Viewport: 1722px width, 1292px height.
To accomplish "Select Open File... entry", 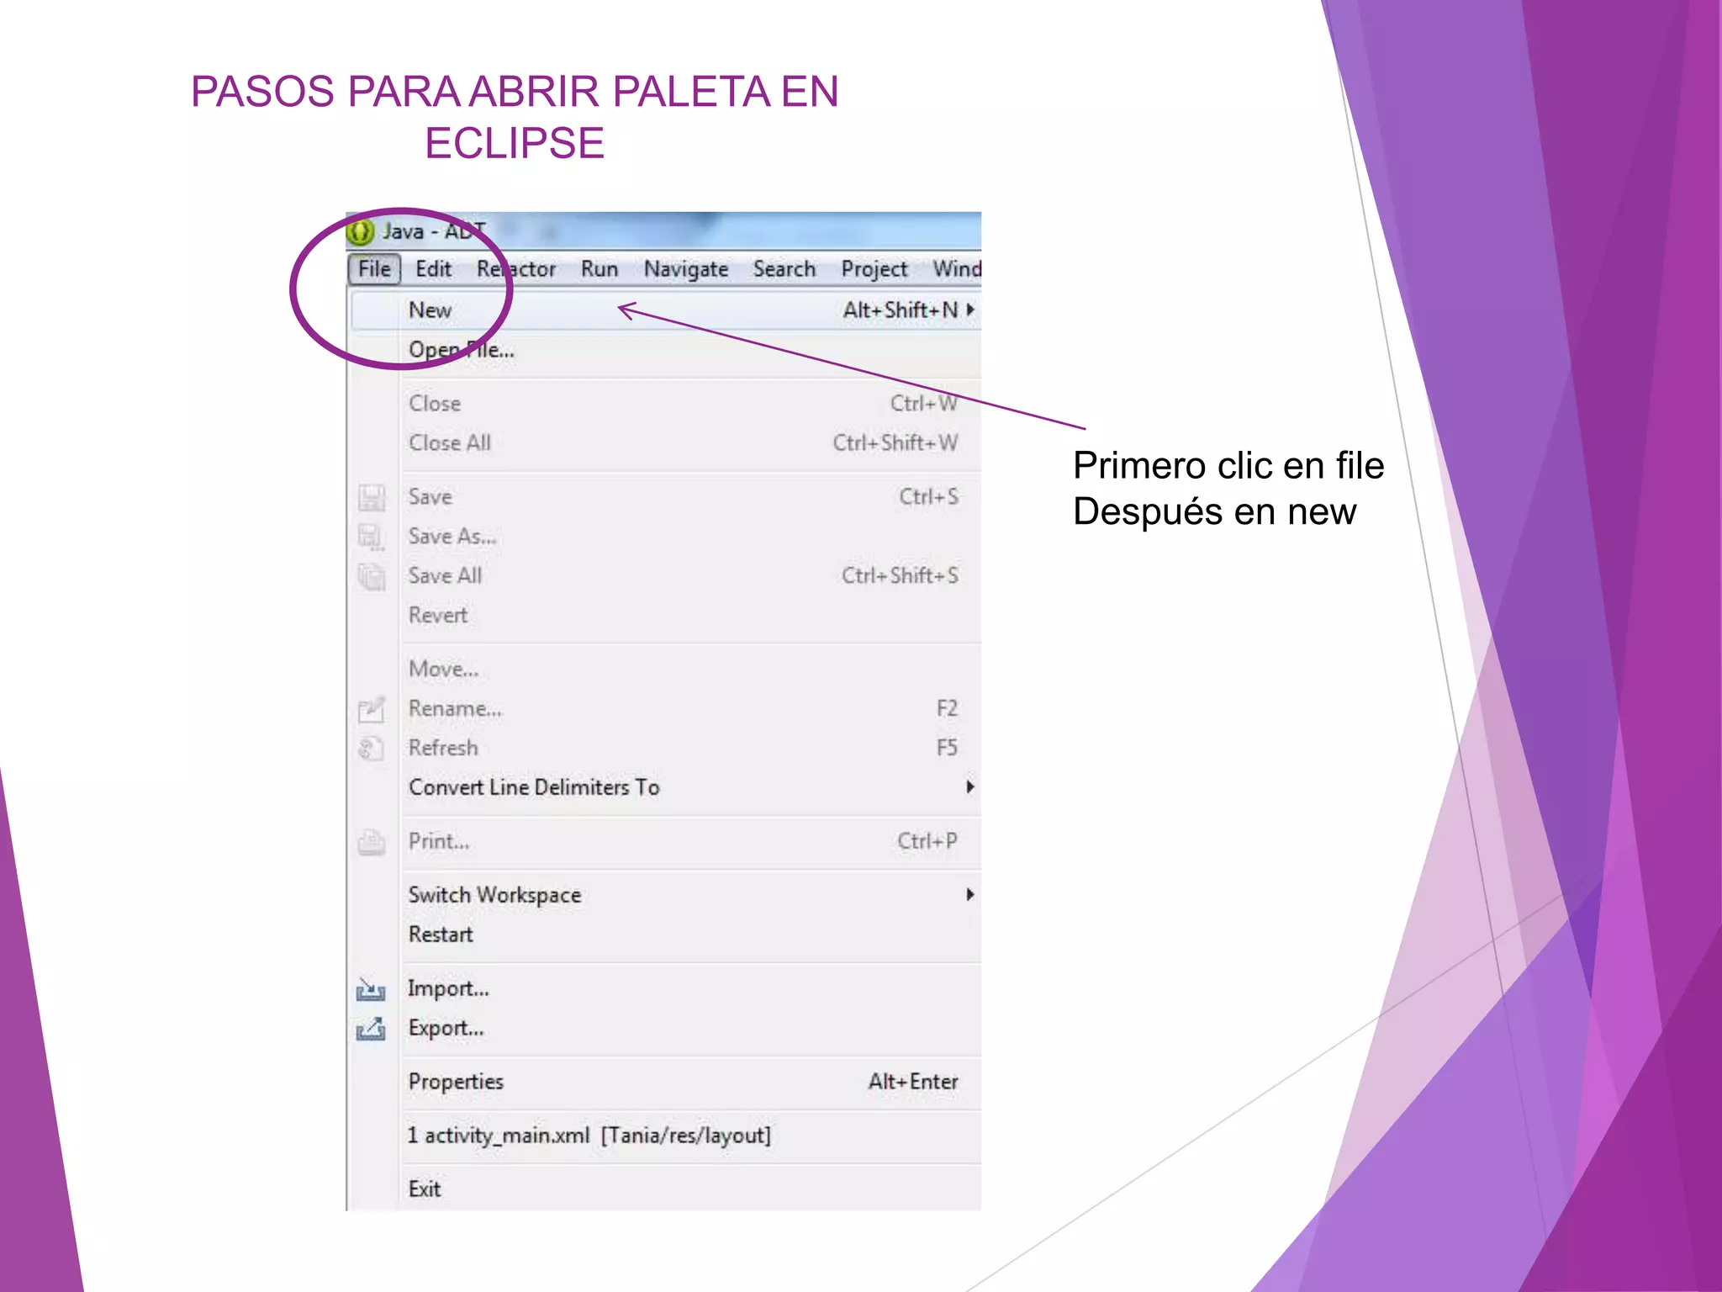I will click(x=665, y=350).
